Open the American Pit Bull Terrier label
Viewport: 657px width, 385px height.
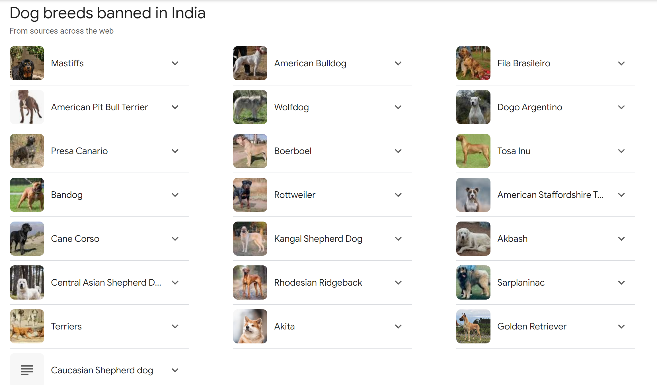(x=100, y=107)
